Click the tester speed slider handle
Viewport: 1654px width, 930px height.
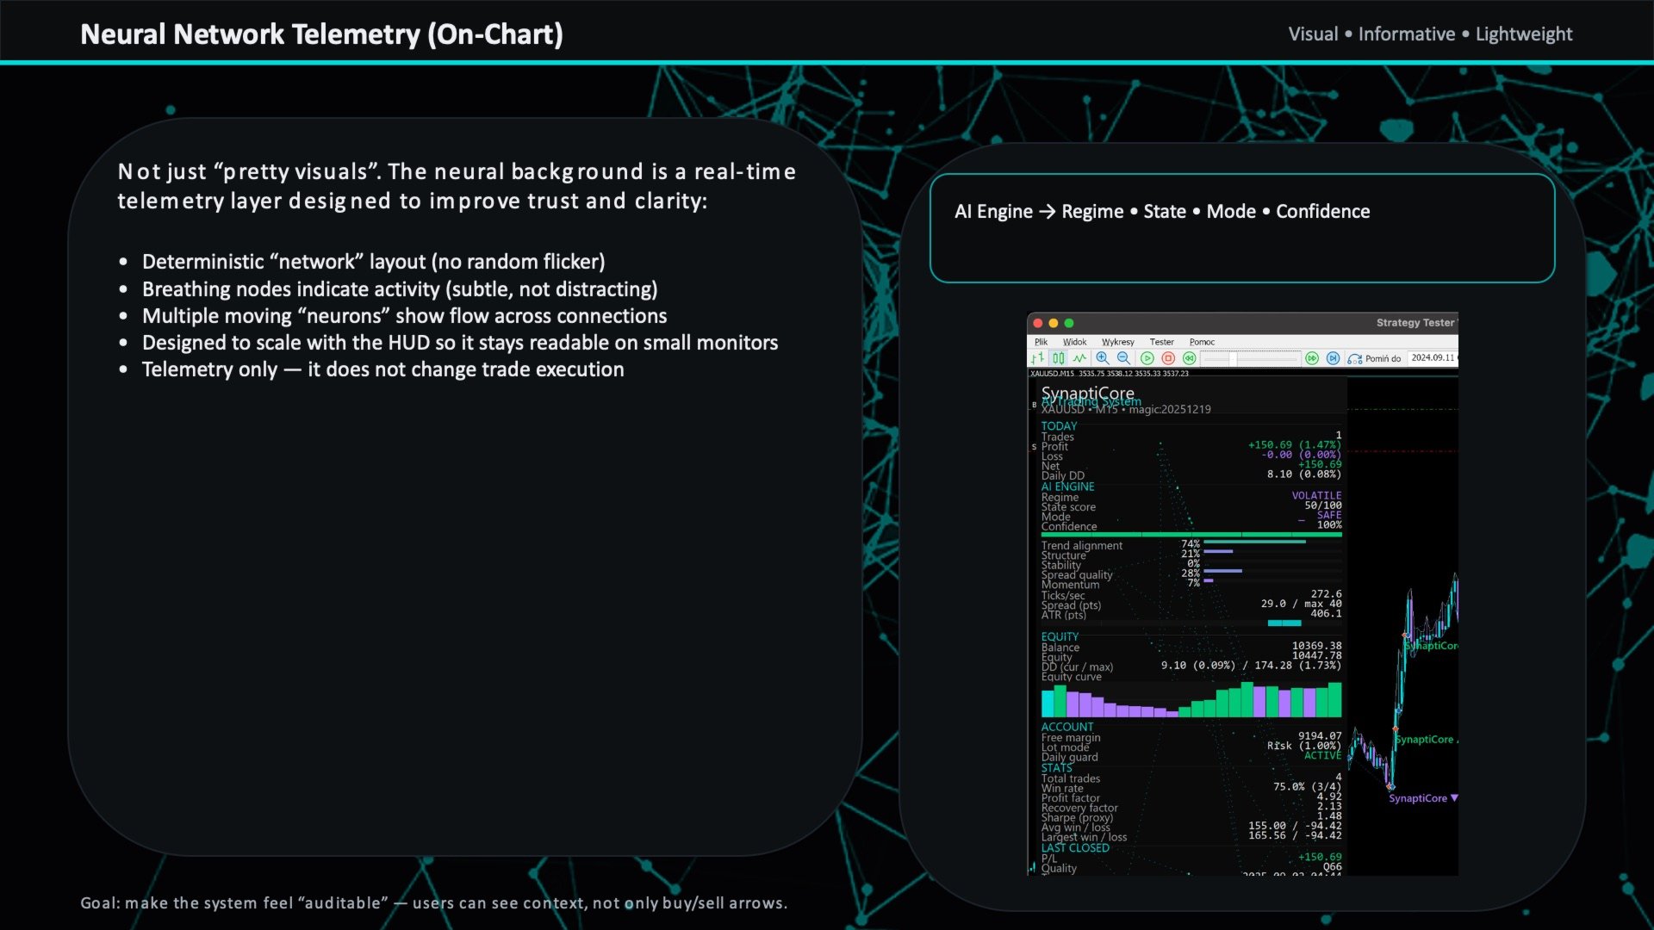click(x=1233, y=358)
